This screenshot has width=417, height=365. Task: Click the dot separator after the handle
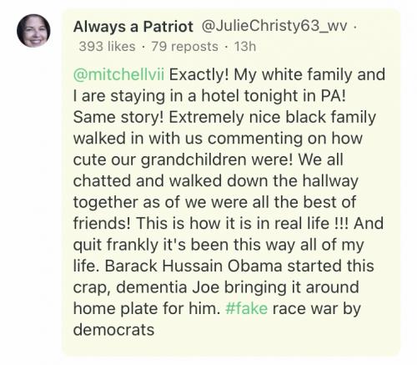click(x=354, y=28)
